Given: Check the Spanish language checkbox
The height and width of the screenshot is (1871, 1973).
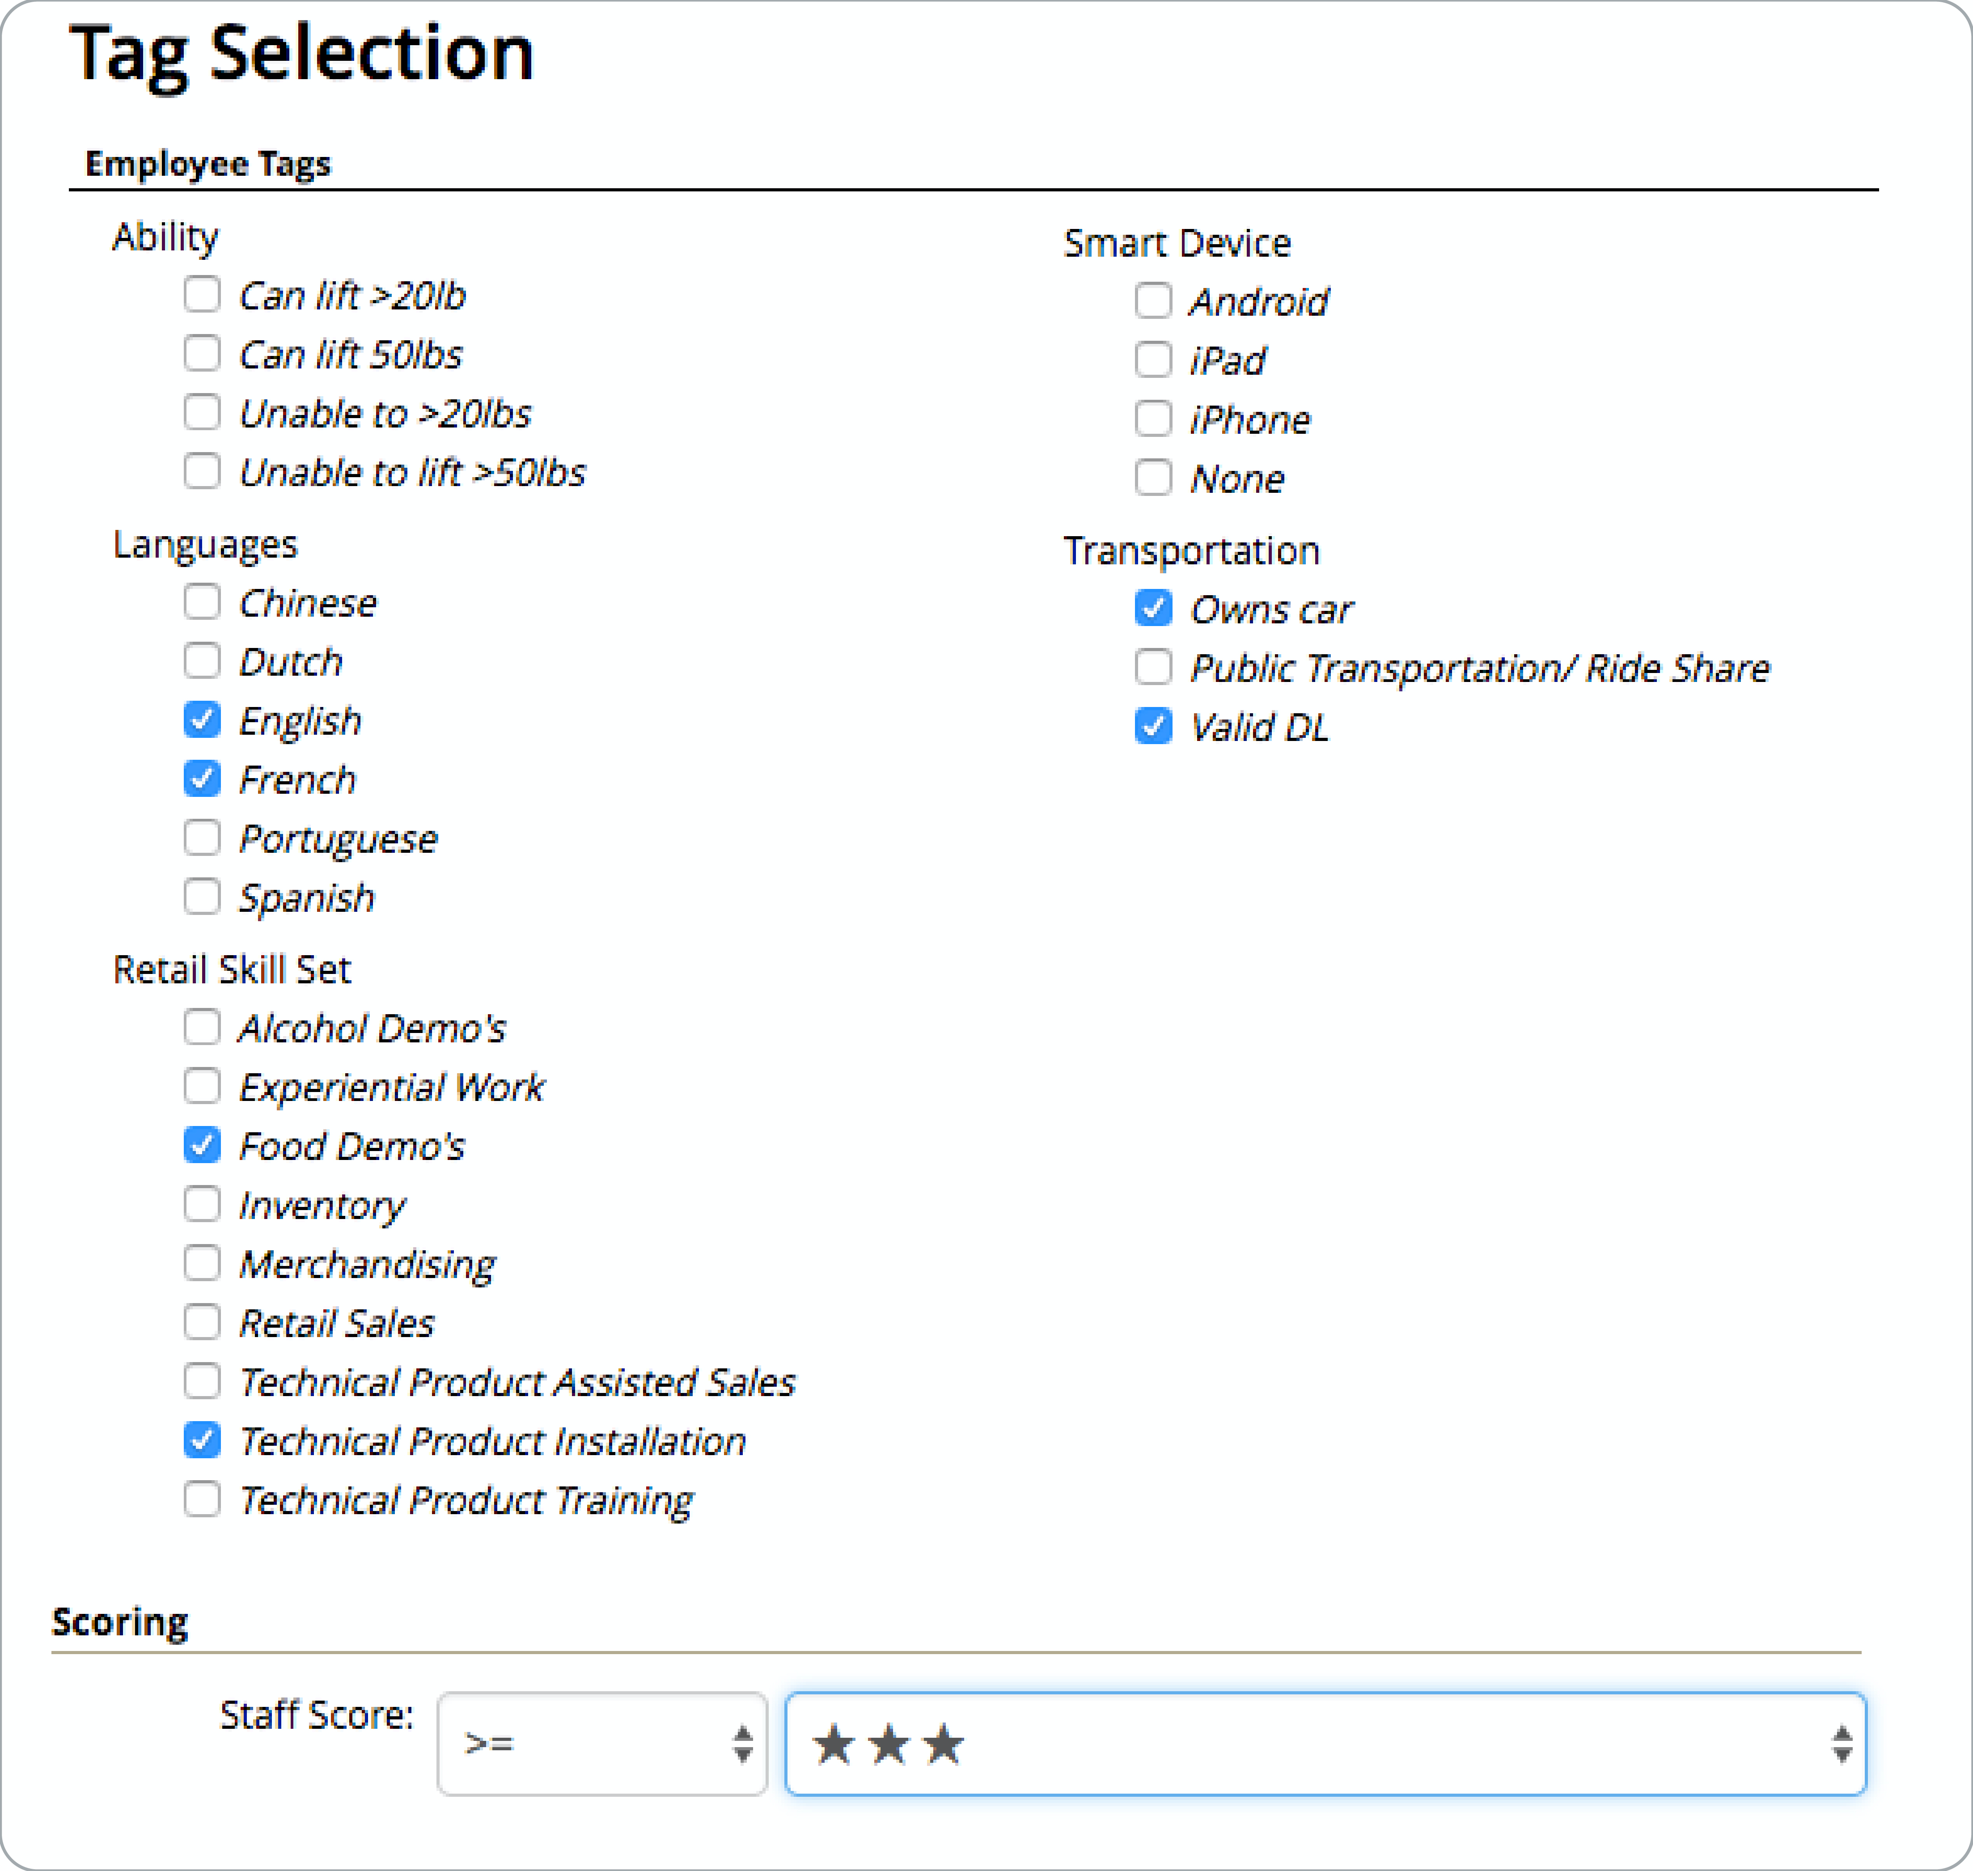Looking at the screenshot, I should (x=203, y=896).
